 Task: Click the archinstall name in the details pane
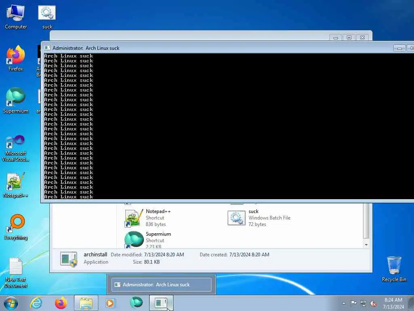pos(95,254)
